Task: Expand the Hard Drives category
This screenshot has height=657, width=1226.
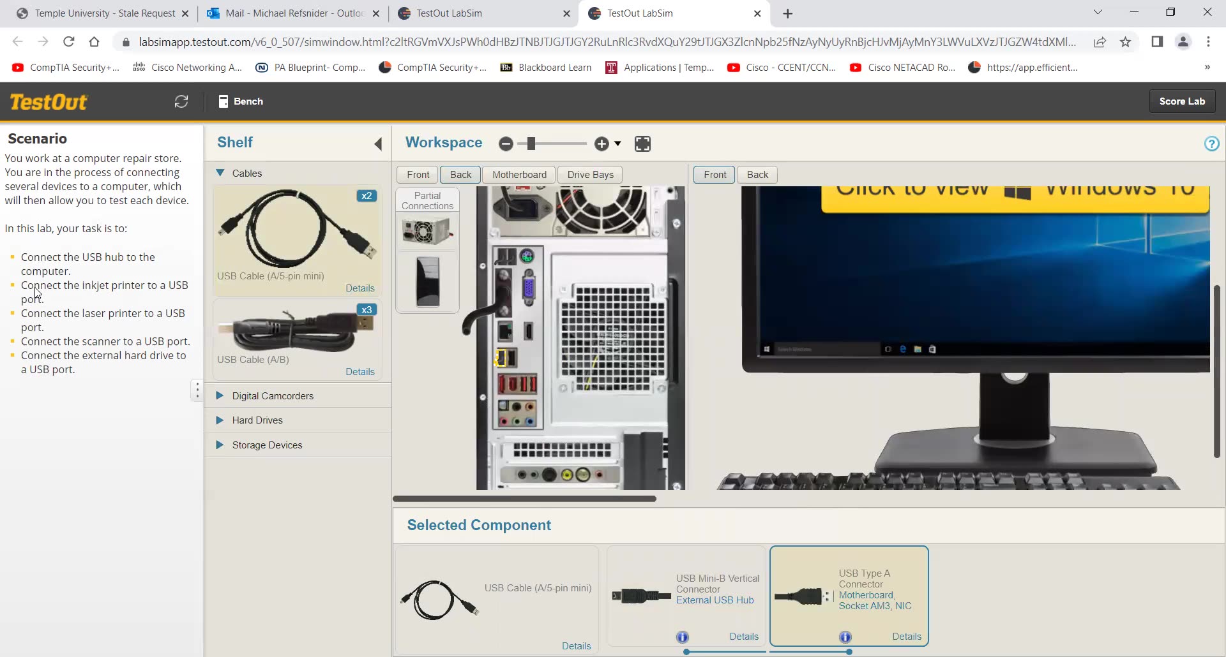Action: click(220, 420)
